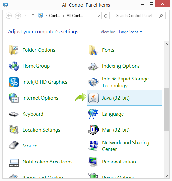Open the Intel(R) HD Graphics icon
This screenshot has height=181, width=172.
[14, 82]
